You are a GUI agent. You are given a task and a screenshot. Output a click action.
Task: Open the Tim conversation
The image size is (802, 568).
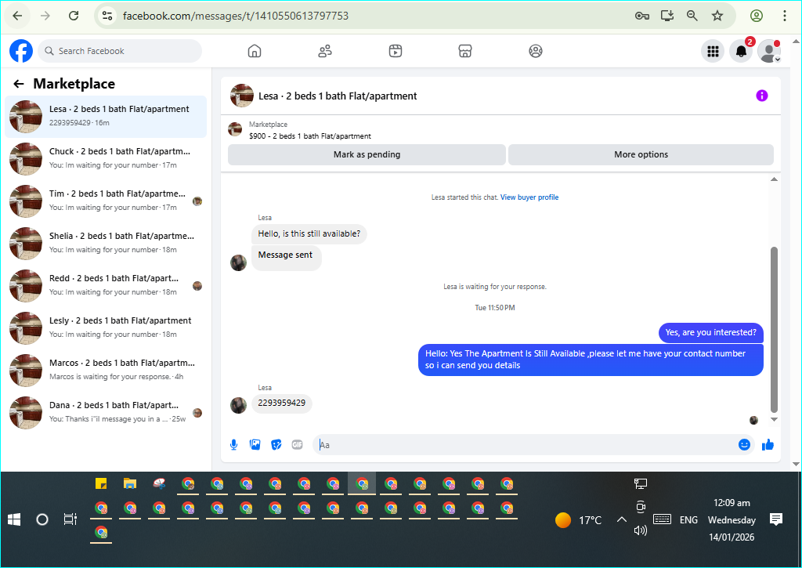(x=106, y=201)
